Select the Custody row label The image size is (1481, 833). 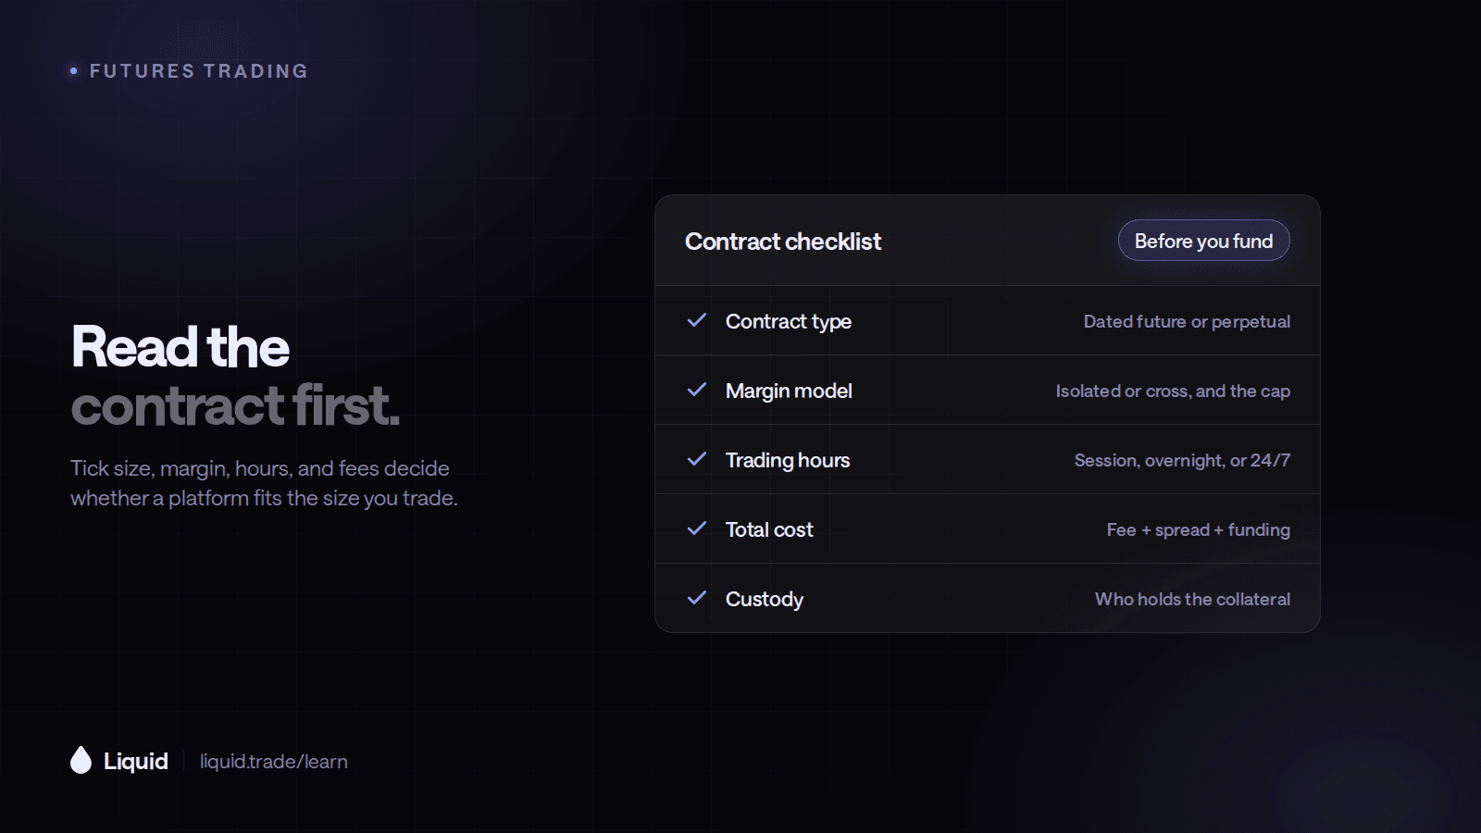pyautogui.click(x=765, y=600)
